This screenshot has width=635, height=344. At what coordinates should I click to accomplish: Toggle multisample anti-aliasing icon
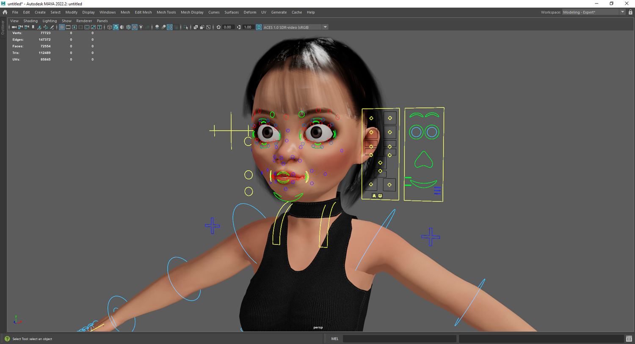point(170,27)
